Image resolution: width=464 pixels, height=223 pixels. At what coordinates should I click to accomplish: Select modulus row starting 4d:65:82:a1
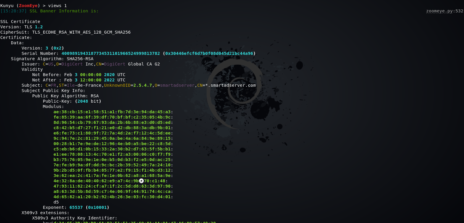pos(113,197)
